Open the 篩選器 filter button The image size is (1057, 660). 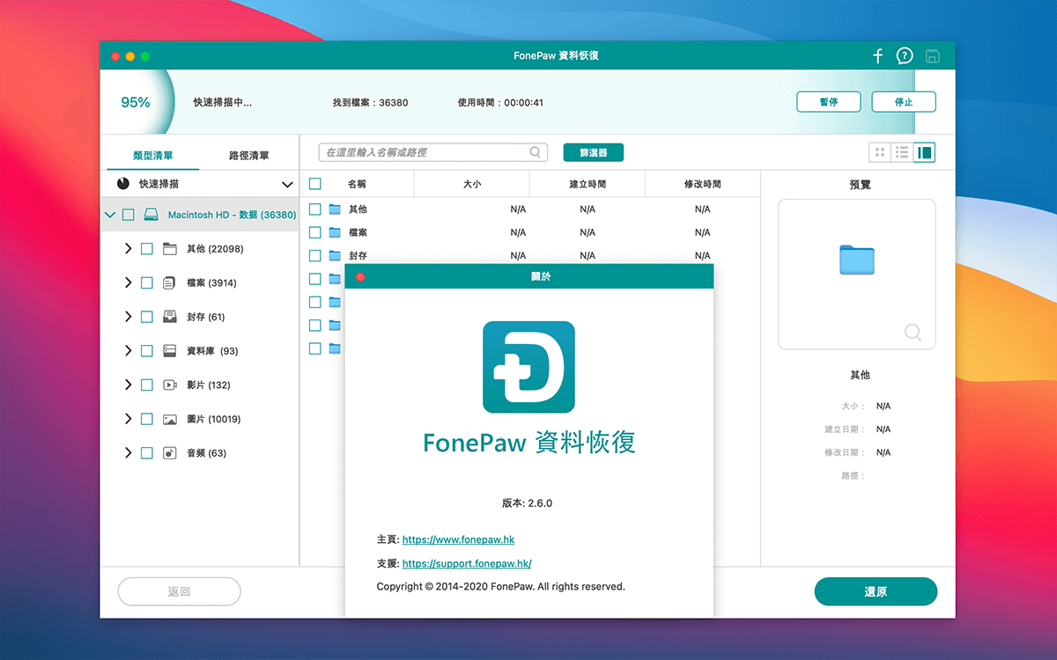(x=594, y=152)
